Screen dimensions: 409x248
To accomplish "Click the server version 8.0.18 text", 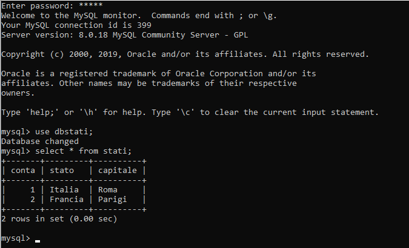I will pyautogui.click(x=93, y=35).
